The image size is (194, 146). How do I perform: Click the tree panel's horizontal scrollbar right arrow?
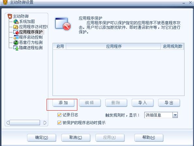[45, 123]
